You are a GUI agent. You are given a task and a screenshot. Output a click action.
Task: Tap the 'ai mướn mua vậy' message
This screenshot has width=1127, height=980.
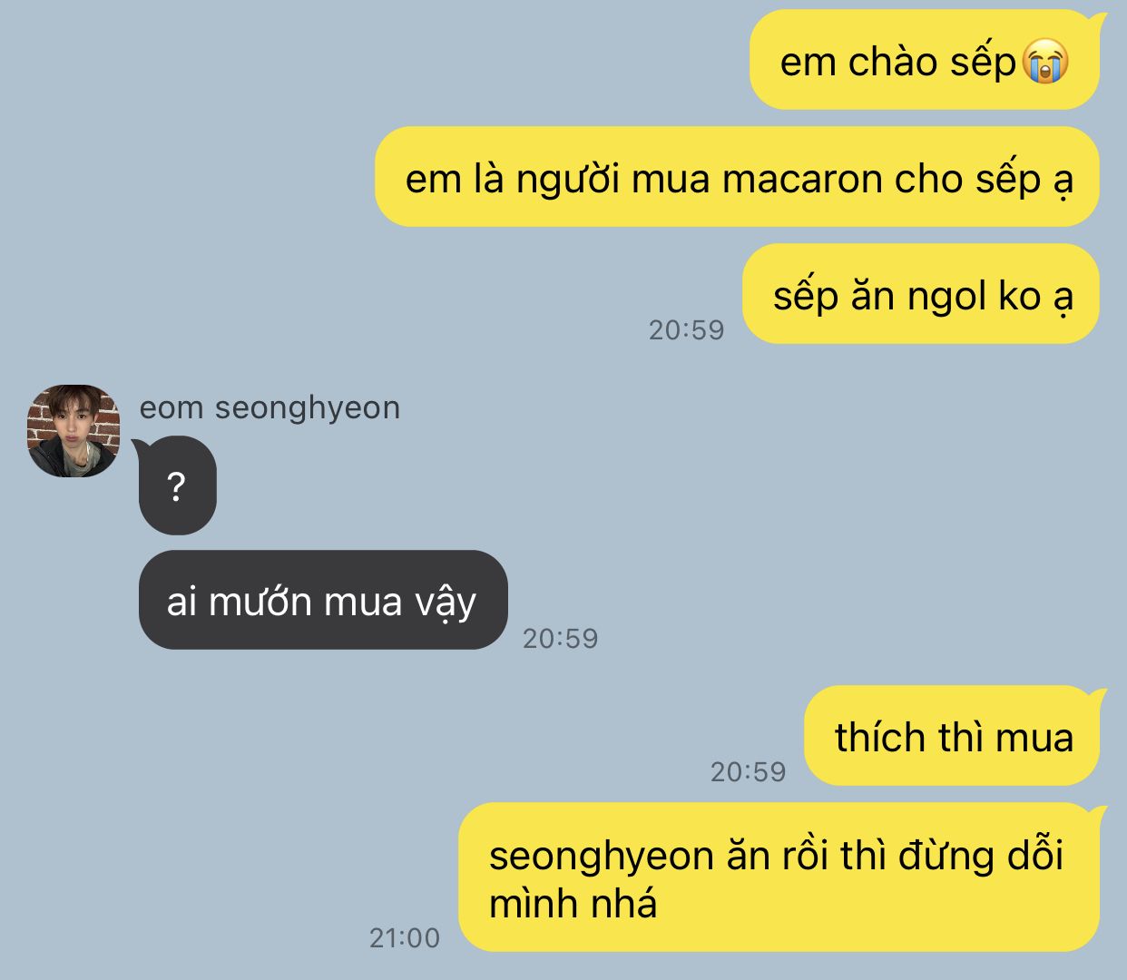(x=323, y=600)
